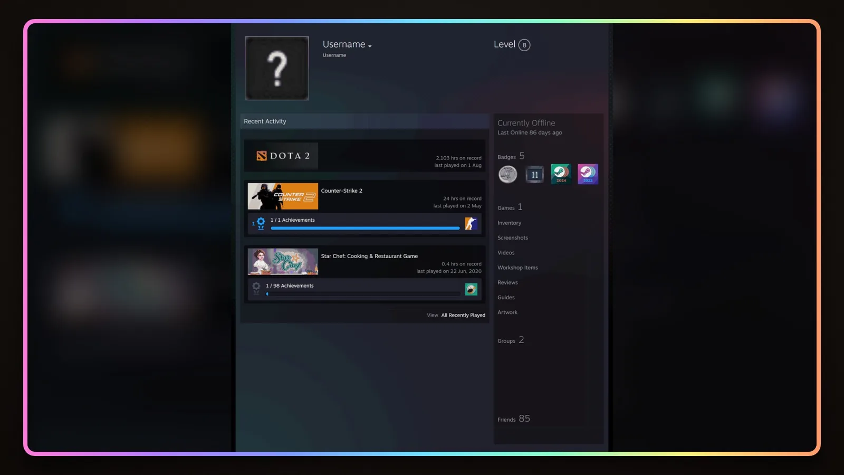
Task: Open the Inventory link
Action: tap(509, 223)
